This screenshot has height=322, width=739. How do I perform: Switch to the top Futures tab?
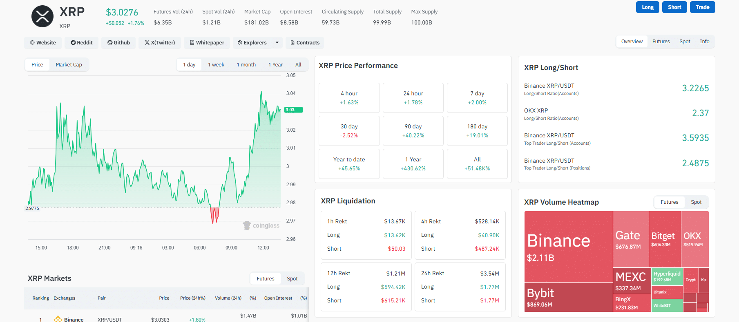point(661,42)
